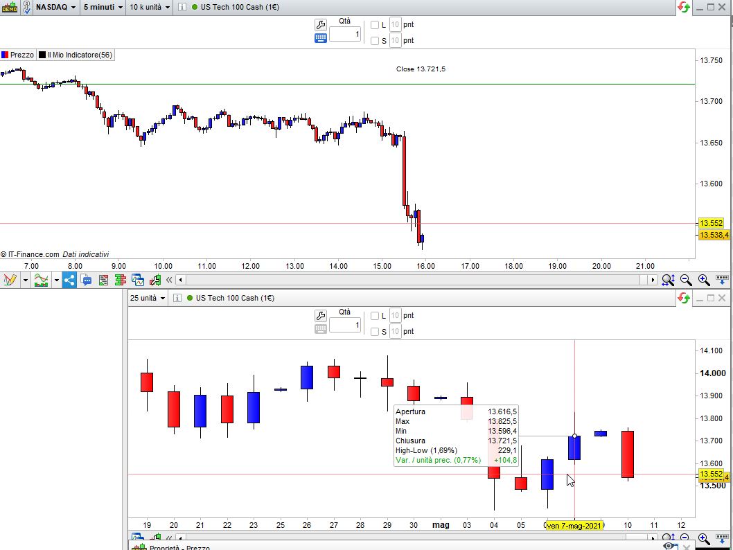This screenshot has height=550, width=733.
Task: Click top chart link-sync arrows icon
Action: (684, 7)
